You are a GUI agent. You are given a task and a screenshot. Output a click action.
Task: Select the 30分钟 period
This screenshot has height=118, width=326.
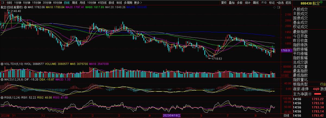[47, 2]
